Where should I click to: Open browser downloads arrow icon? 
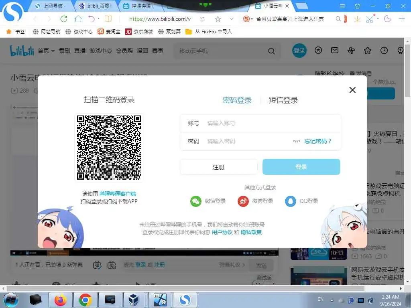tap(357, 19)
